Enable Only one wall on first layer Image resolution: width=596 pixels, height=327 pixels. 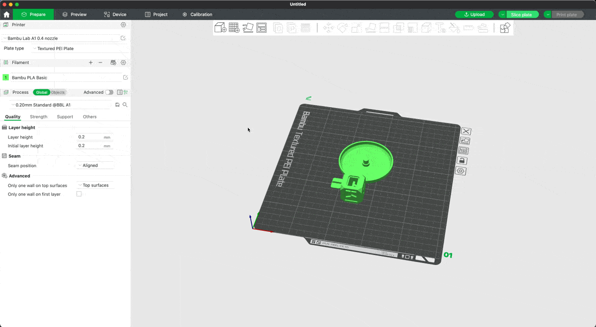click(x=79, y=194)
